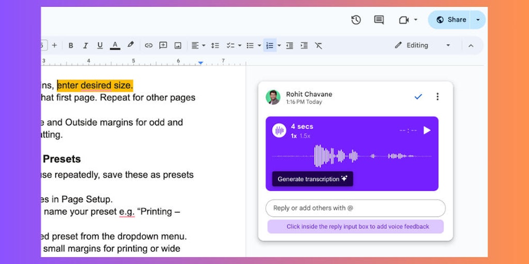Increase font size plus icon
Viewport: 529px width, 264px height.
pyautogui.click(x=54, y=45)
